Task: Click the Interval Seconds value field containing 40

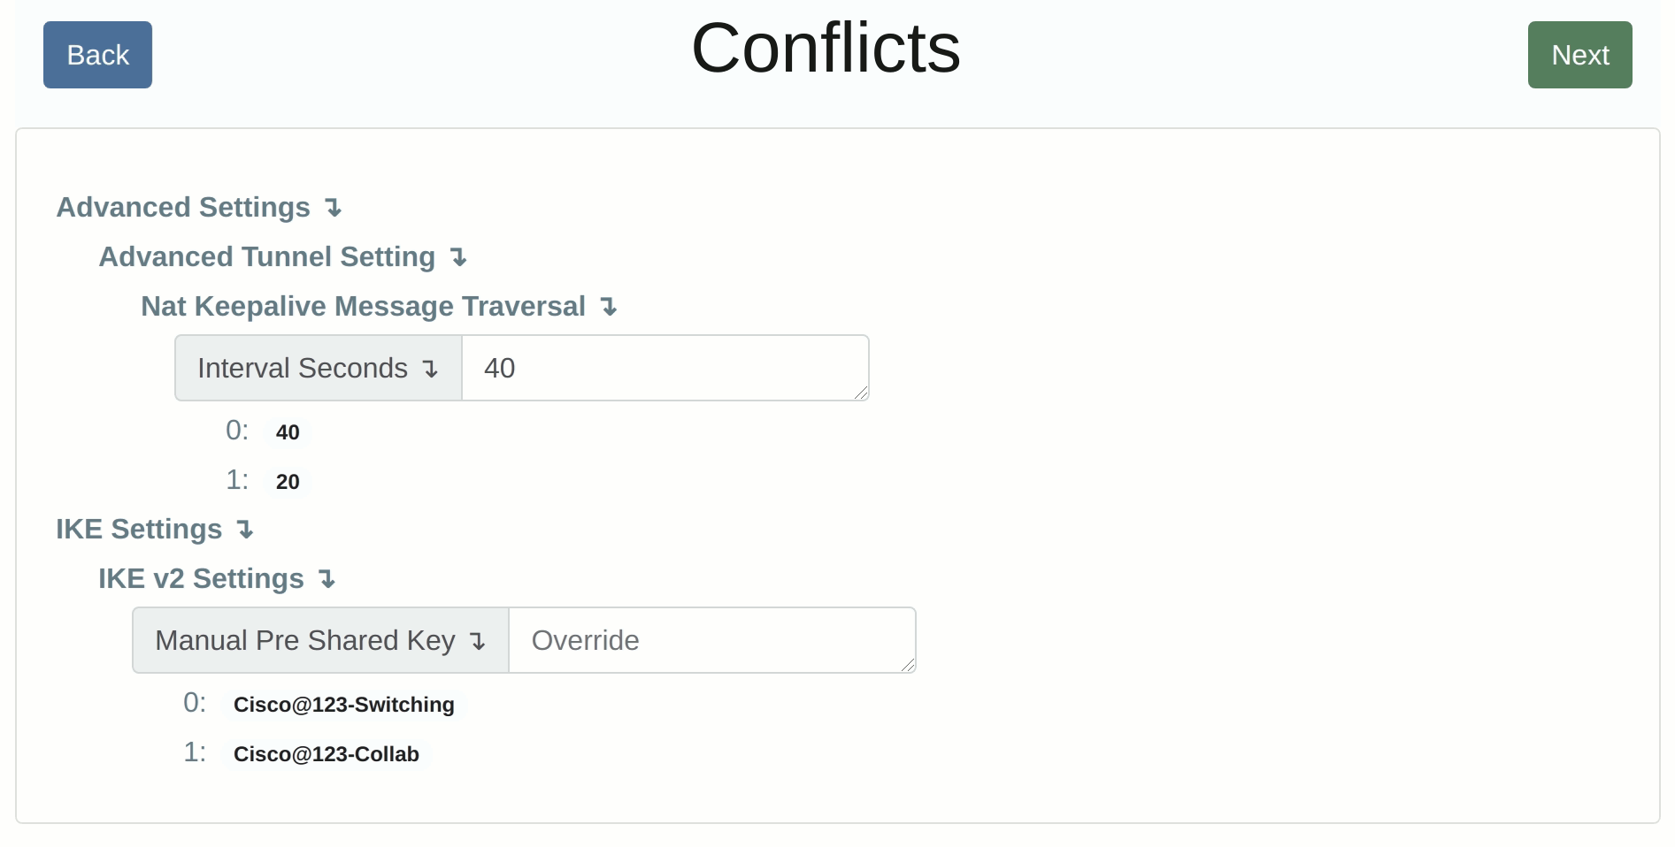Action: point(665,368)
